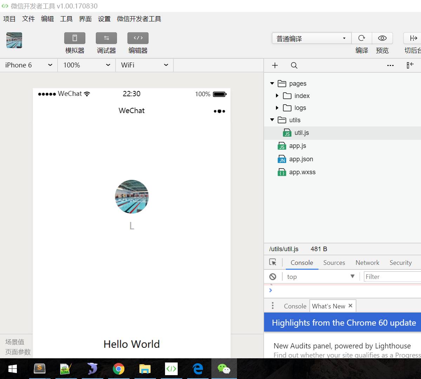Click the console Filter input field
The height and width of the screenshot is (379, 421).
point(392,277)
